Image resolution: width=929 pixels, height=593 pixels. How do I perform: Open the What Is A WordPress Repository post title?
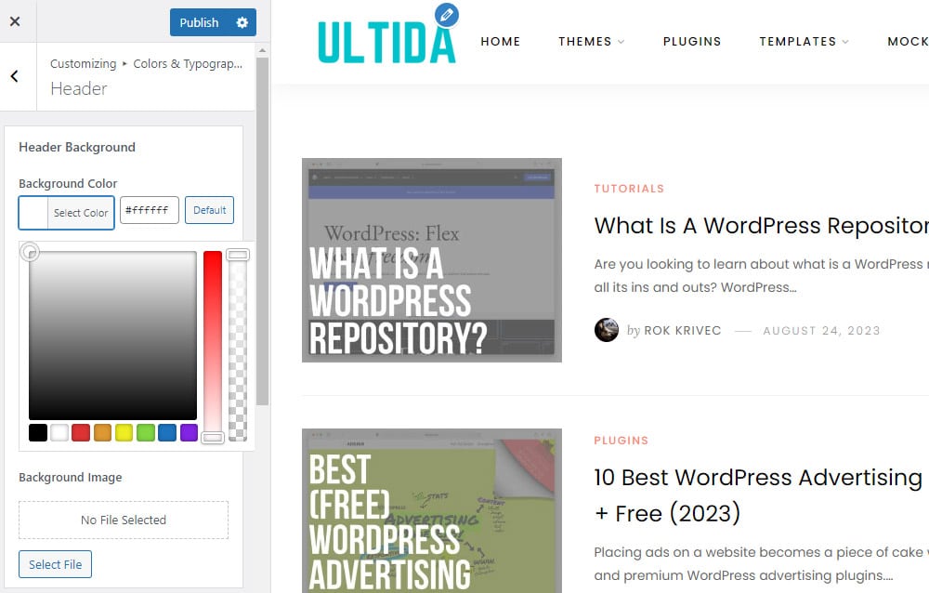pos(762,225)
